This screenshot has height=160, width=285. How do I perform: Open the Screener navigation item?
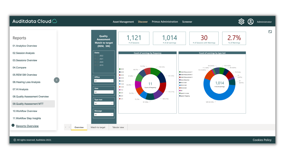tap(187, 22)
